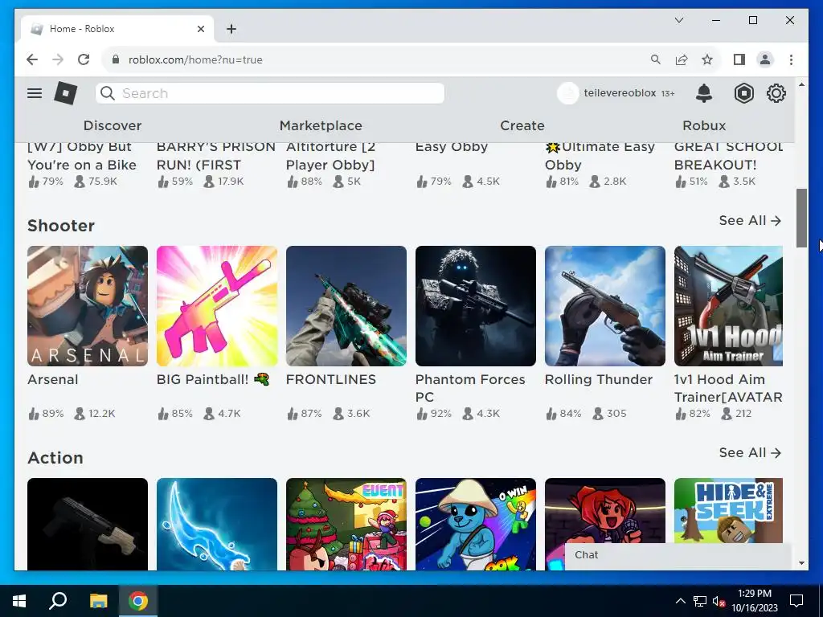This screenshot has height=617, width=823.
Task: Click the Phantom Forces PC title
Action: [x=470, y=388]
